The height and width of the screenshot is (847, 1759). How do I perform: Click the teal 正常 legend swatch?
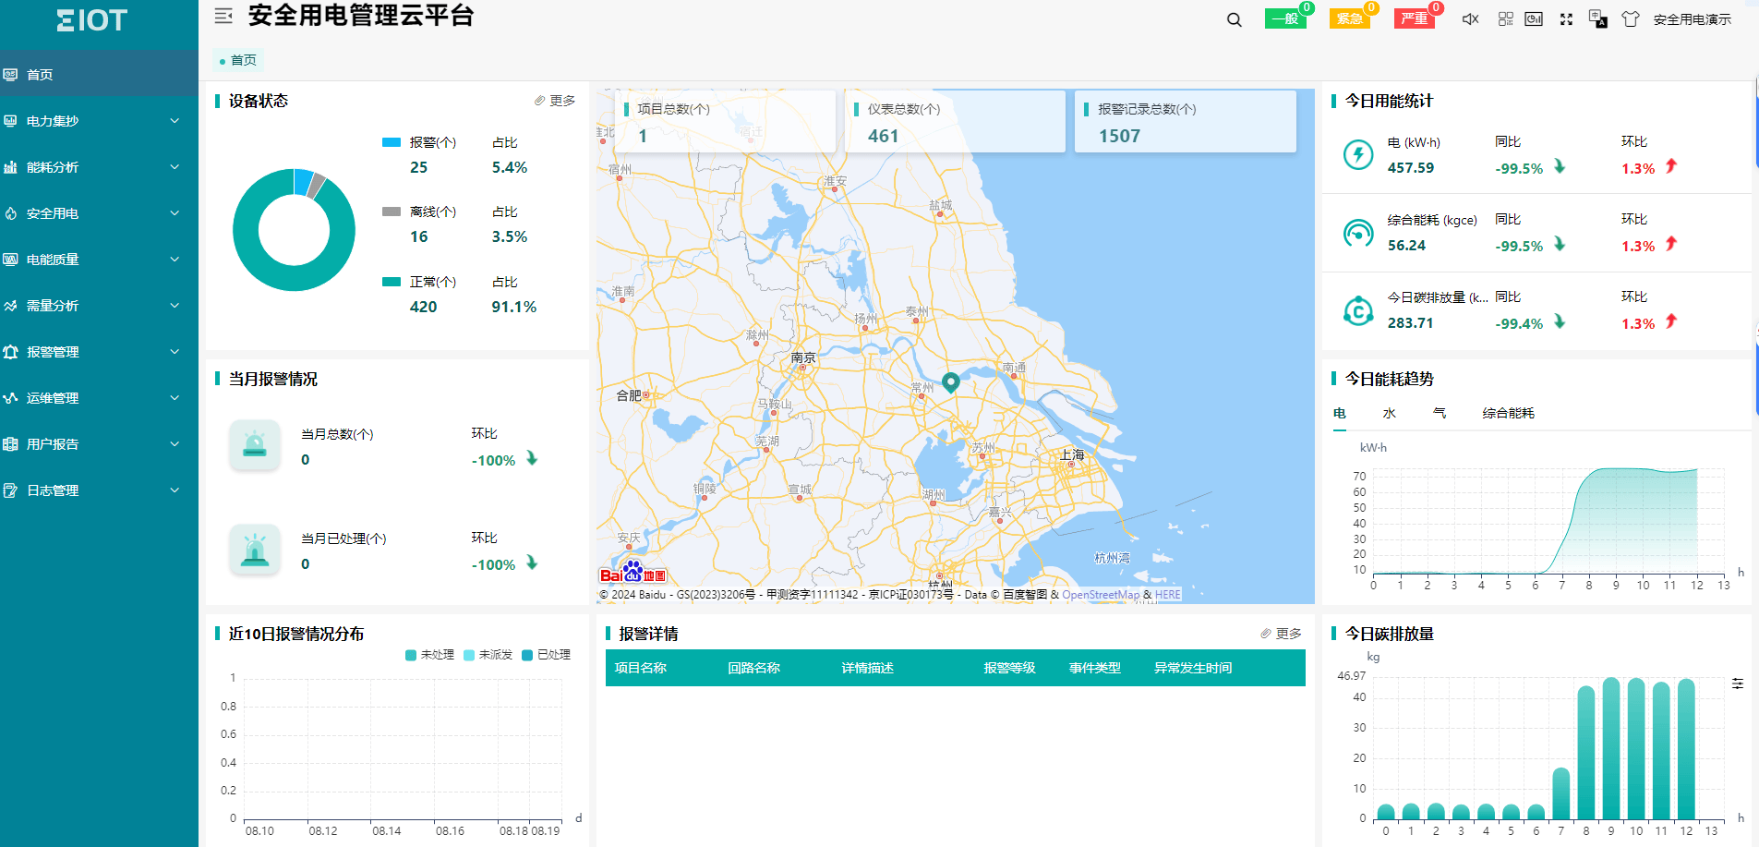392,282
